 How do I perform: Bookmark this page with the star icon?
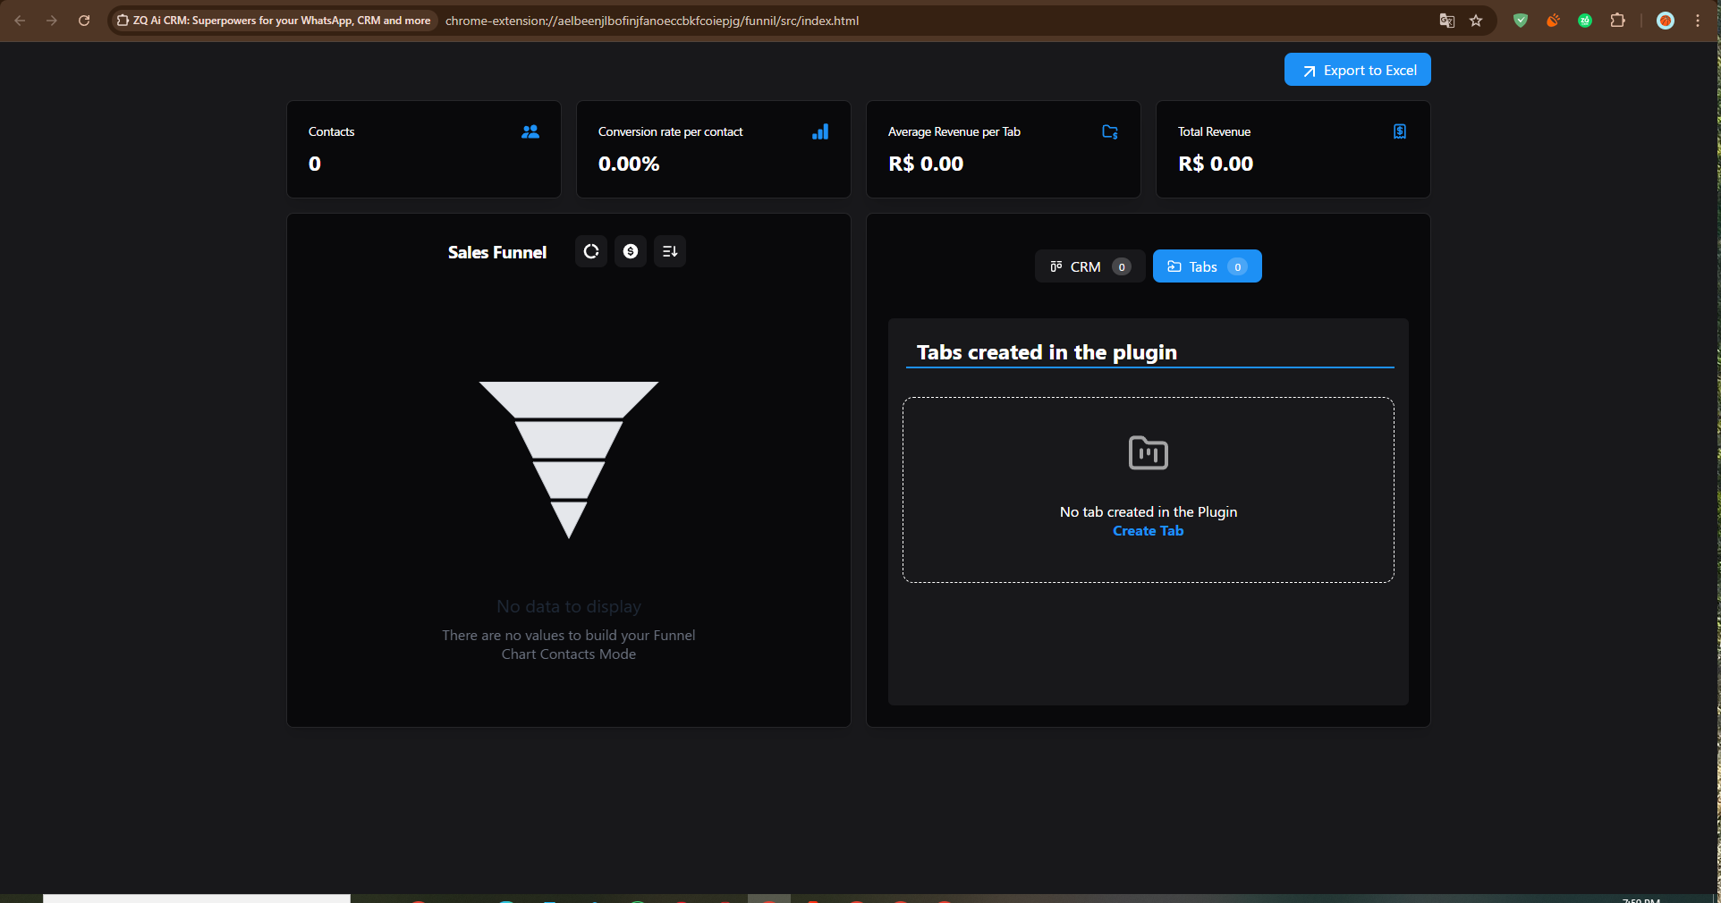point(1476,21)
